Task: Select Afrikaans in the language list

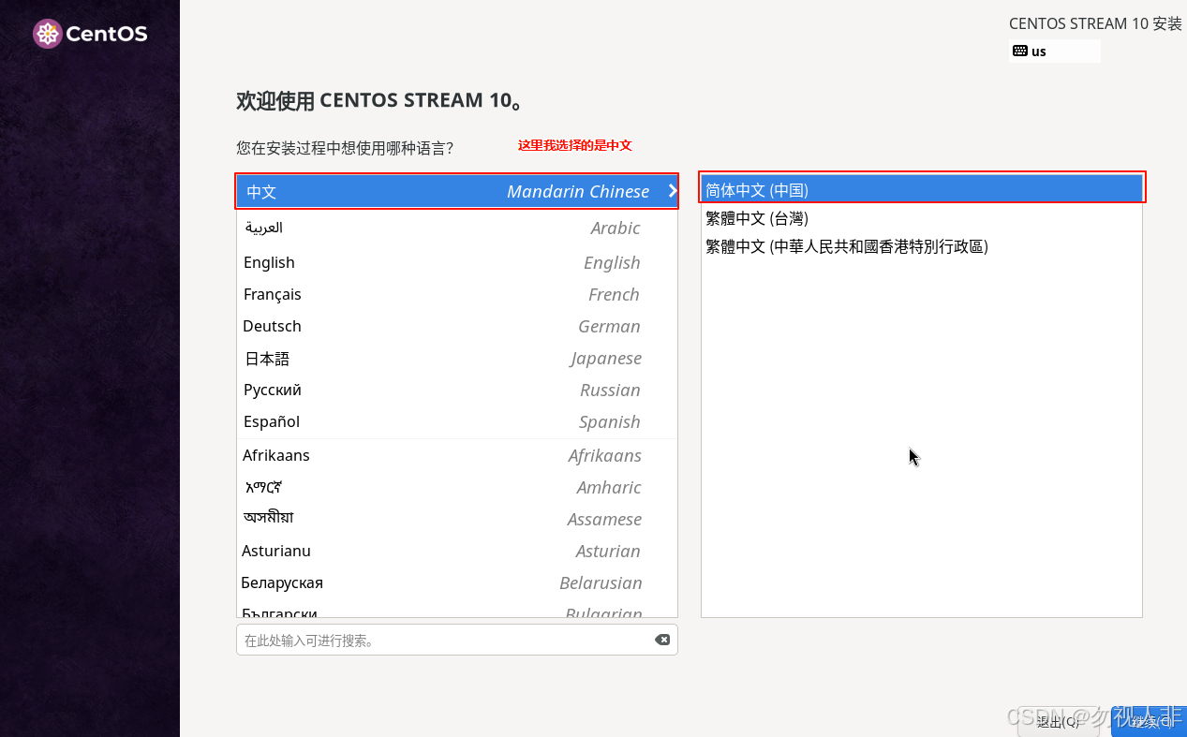Action: [457, 455]
